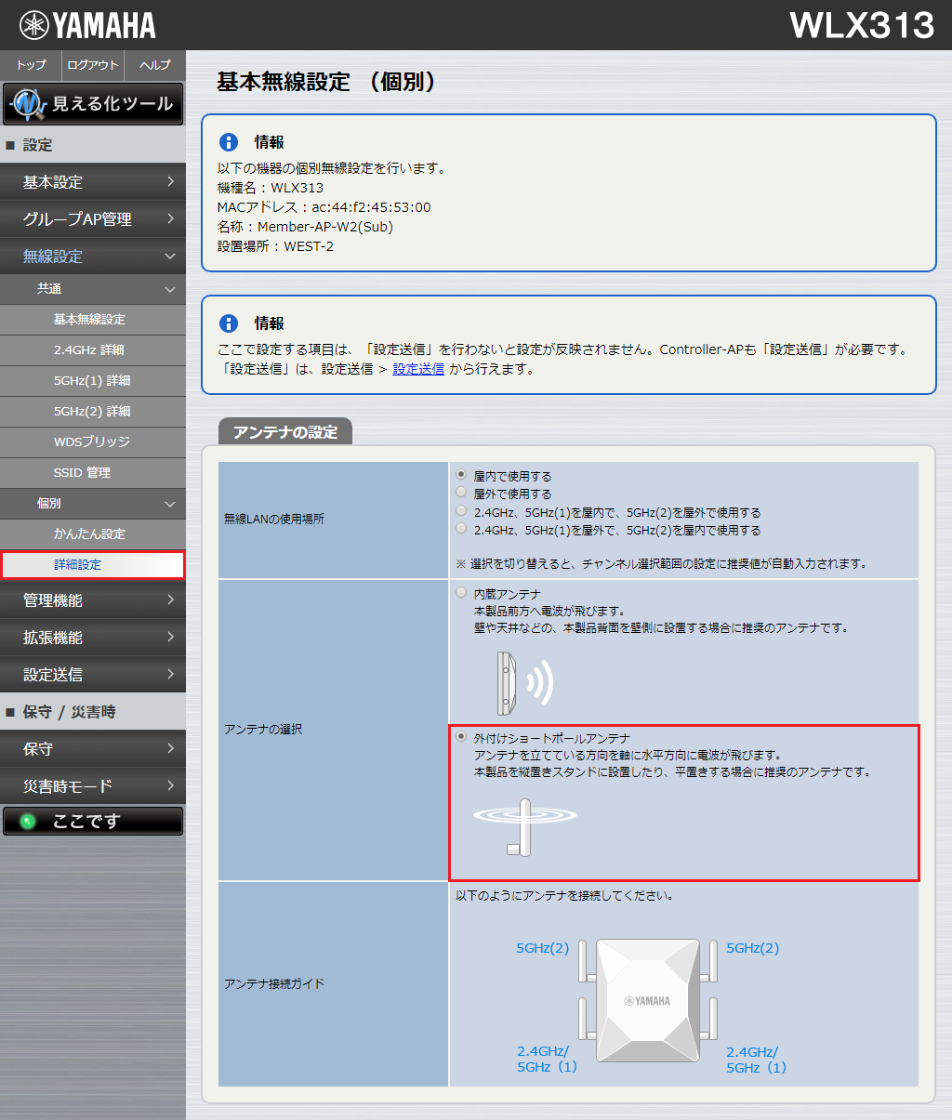Expand the 基本設定 menu
This screenshot has width=952, height=1120.
click(93, 182)
